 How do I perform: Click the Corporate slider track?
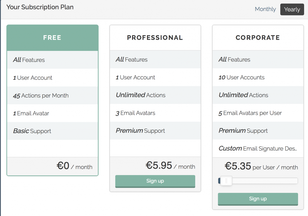(258, 181)
